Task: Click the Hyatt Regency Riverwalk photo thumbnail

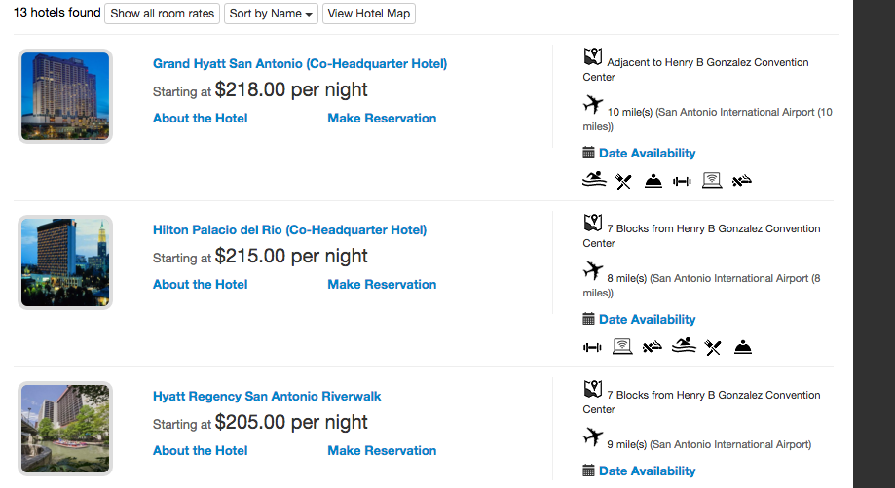Action: 65,429
